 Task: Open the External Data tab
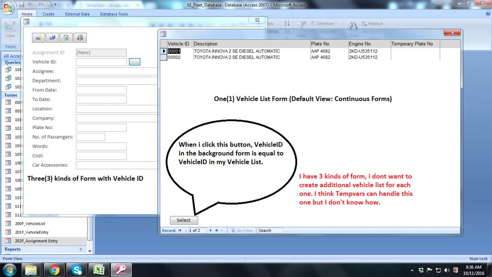tap(77, 14)
